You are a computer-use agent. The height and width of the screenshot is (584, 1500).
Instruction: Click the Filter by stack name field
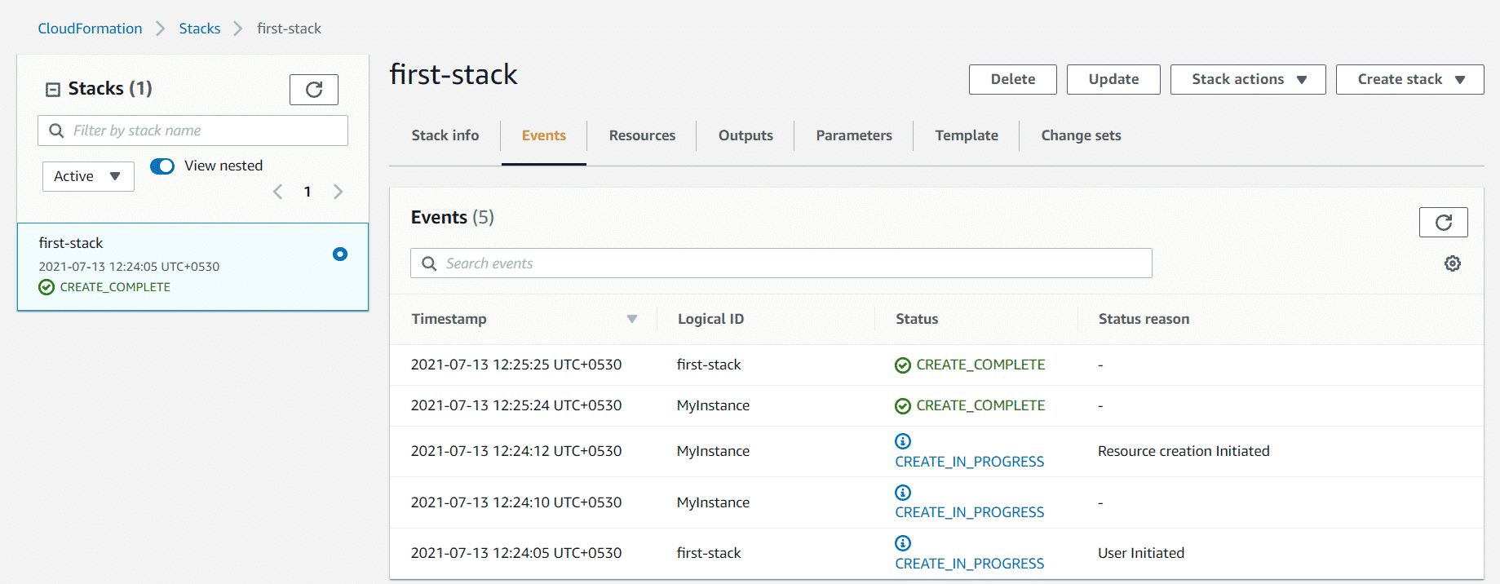click(192, 131)
